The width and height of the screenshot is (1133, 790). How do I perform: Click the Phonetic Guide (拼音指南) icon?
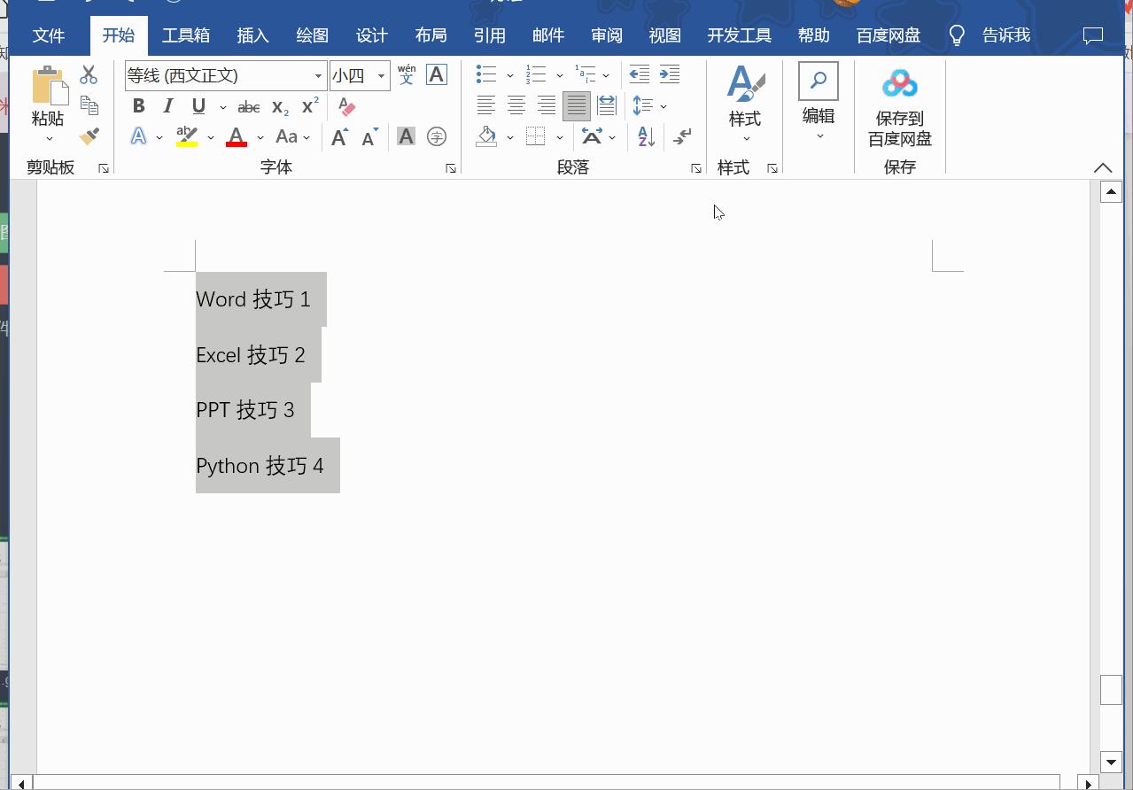click(x=406, y=74)
